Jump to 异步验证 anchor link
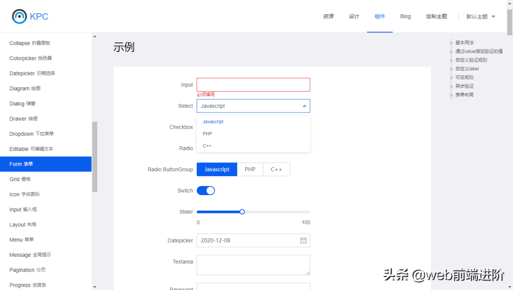 point(464,86)
